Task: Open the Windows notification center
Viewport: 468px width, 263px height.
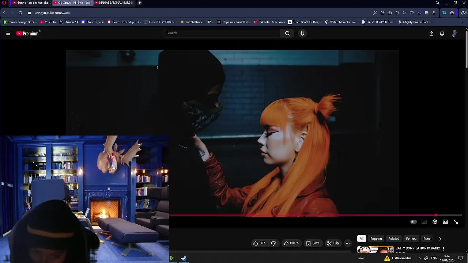Action: click(461, 258)
